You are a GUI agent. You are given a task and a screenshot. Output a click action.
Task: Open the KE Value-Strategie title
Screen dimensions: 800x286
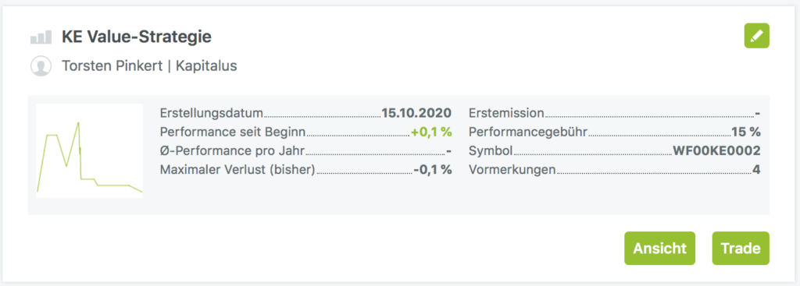coord(137,37)
